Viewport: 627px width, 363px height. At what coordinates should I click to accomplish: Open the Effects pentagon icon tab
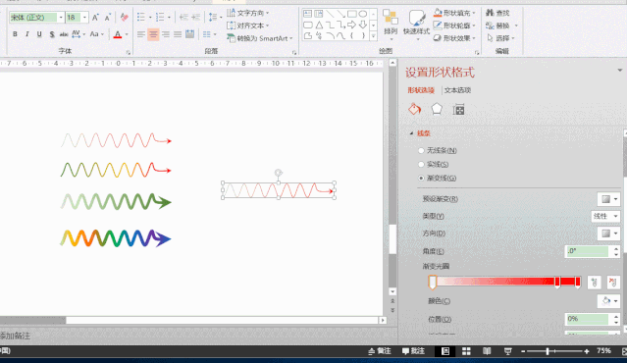437,109
